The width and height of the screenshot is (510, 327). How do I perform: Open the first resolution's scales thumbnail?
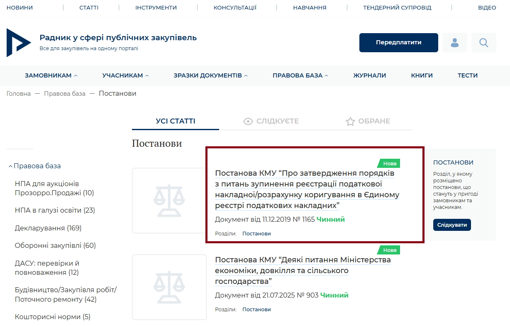pos(169,201)
